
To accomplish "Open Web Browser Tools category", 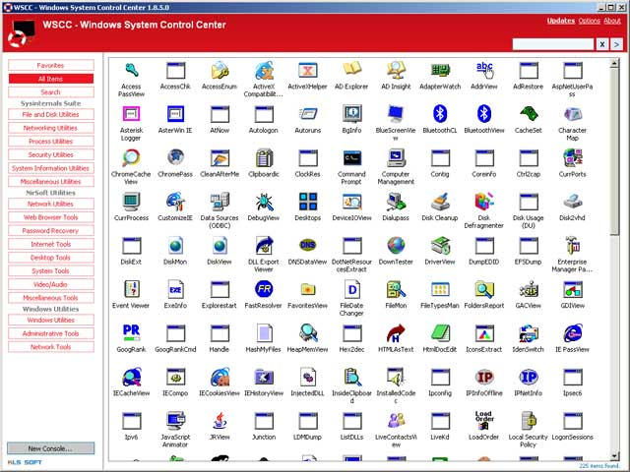I will coord(51,217).
